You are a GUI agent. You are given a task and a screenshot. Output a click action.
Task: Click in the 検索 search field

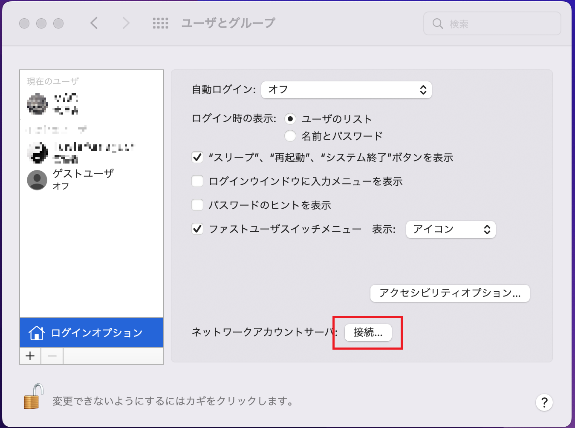[x=492, y=23]
